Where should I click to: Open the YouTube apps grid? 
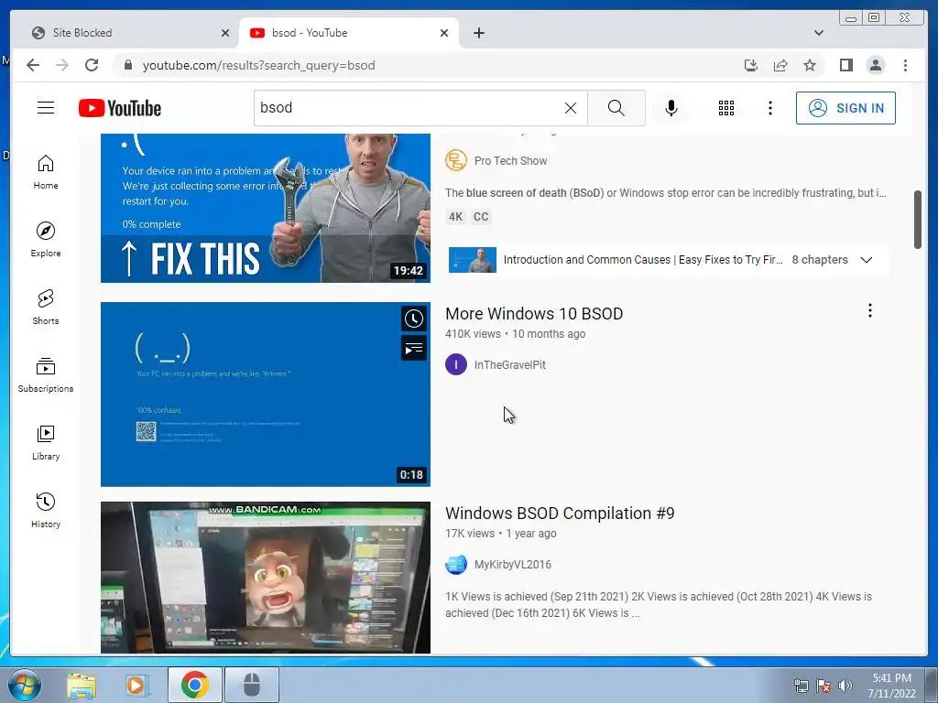click(x=726, y=108)
